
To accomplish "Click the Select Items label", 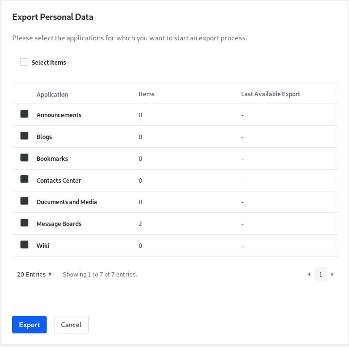I will coord(49,62).
